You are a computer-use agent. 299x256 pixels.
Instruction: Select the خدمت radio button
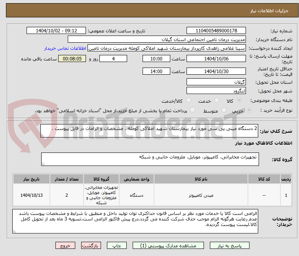[217, 100]
